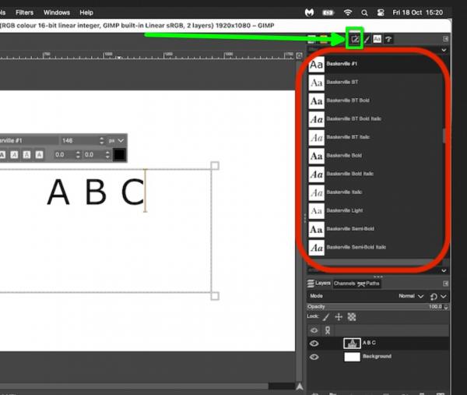Open the Filters menu
Viewport: 467px width, 395px height.
(24, 12)
